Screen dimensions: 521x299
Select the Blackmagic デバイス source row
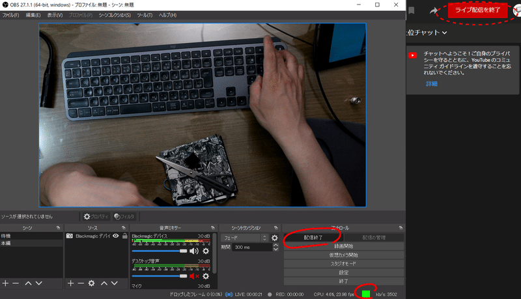96,236
